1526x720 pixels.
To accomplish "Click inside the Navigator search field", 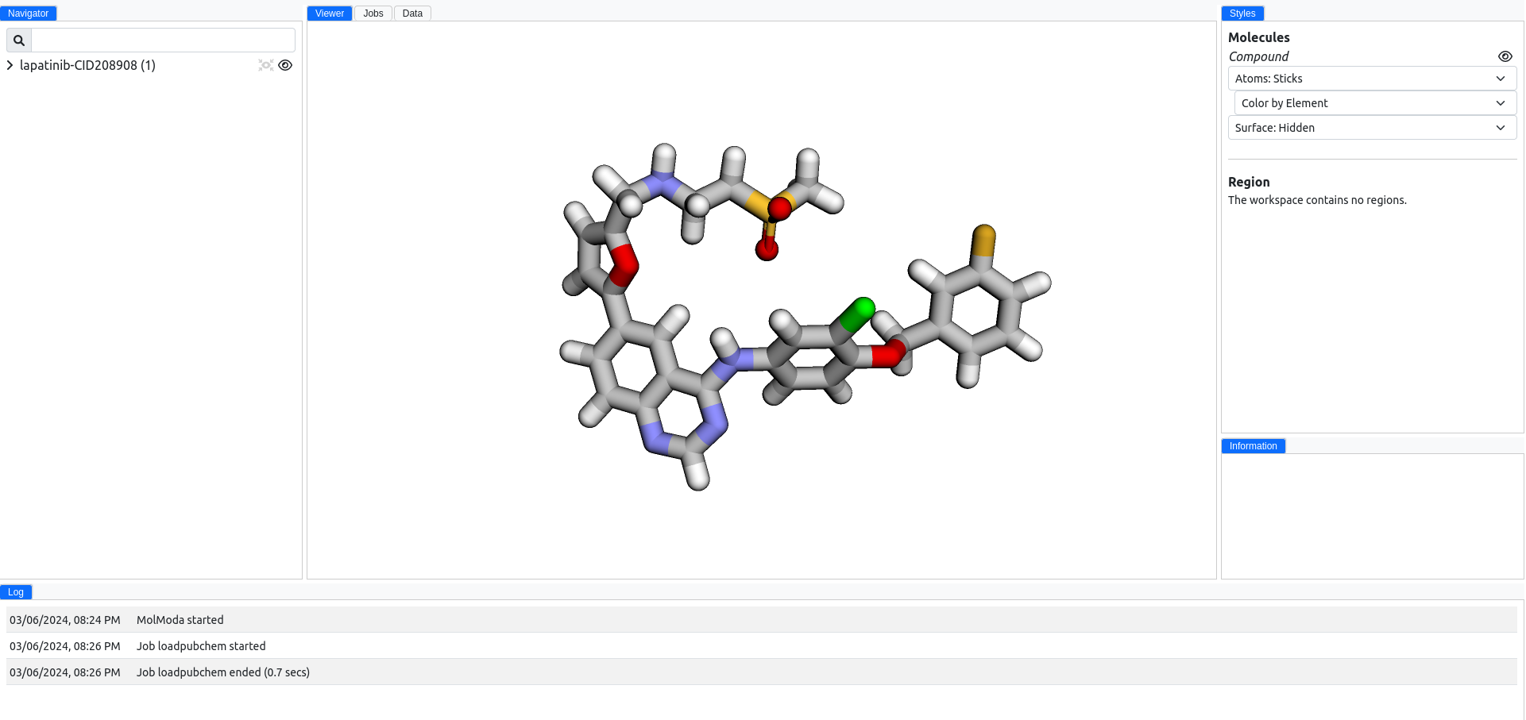I will [x=163, y=40].
